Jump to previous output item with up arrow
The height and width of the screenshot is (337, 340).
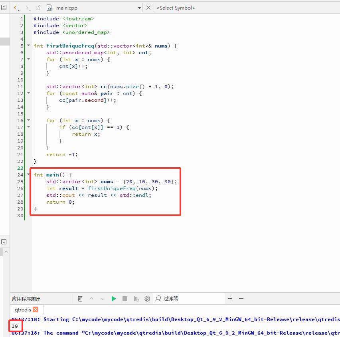(x=91, y=299)
